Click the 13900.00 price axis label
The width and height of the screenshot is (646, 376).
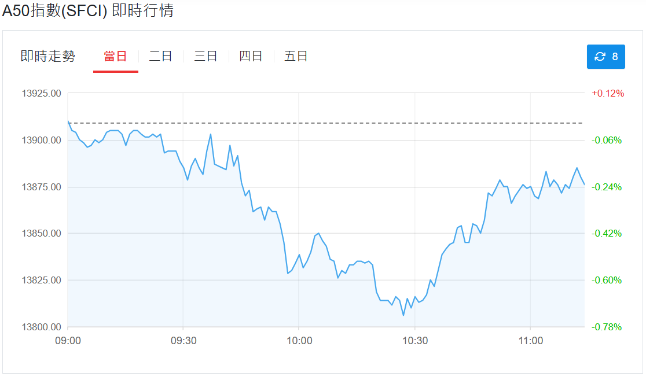[41, 141]
